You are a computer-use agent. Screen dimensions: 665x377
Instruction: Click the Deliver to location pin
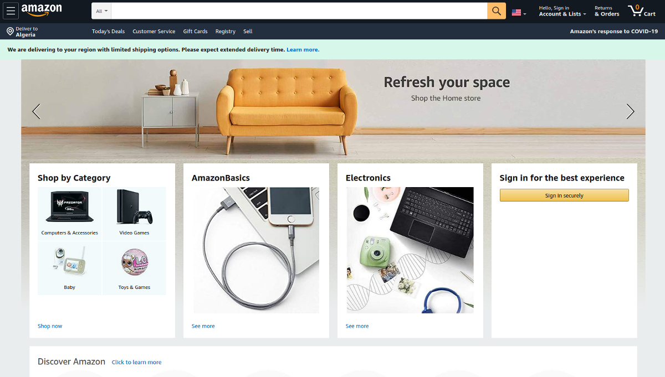coord(10,32)
